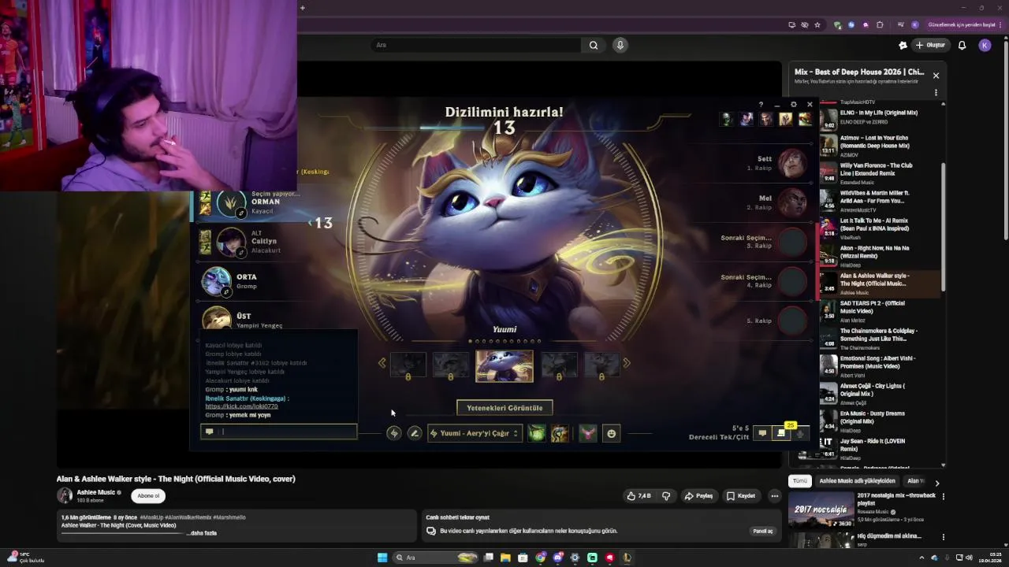Open the ward skin selector icon
This screenshot has height=567, width=1009.
[x=587, y=433]
